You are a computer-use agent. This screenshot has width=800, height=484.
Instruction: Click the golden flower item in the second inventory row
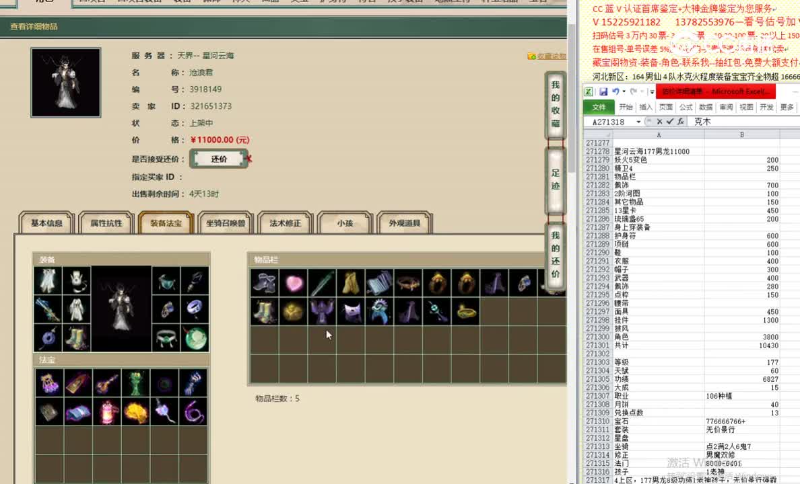pyautogui.click(x=294, y=311)
